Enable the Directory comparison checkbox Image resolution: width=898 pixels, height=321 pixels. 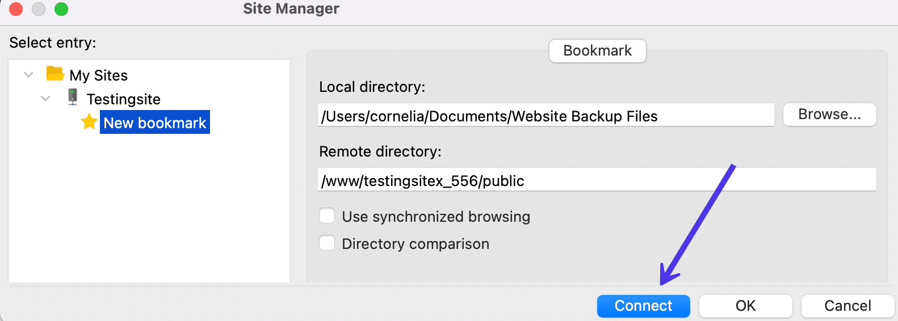pos(327,243)
